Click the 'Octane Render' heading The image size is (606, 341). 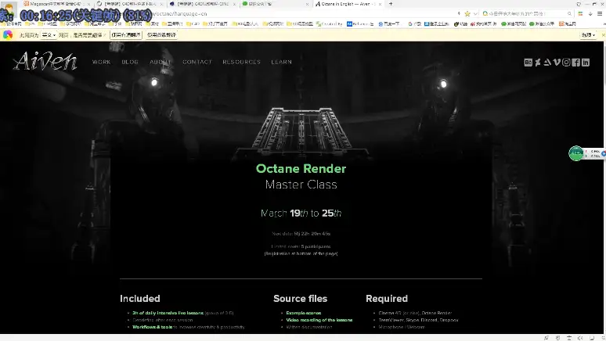[x=301, y=169]
